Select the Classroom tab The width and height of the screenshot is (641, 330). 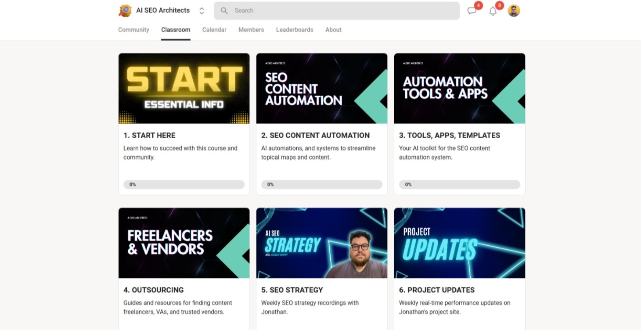176,30
